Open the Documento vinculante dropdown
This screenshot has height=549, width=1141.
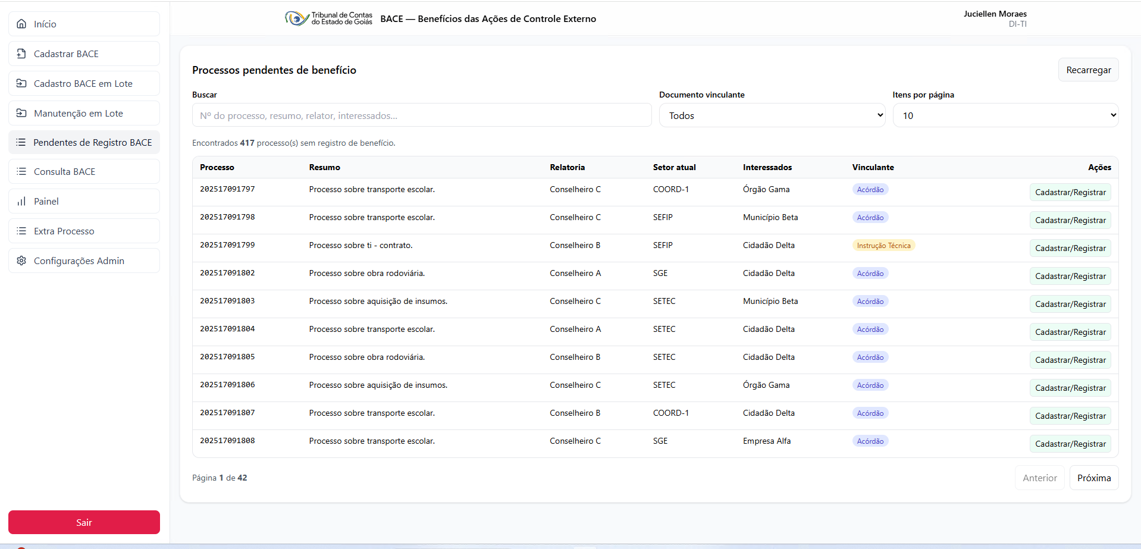pyautogui.click(x=772, y=115)
